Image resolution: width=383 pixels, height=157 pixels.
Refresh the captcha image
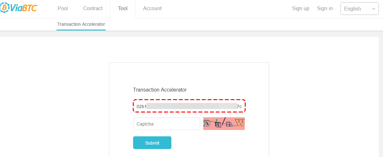point(224,124)
